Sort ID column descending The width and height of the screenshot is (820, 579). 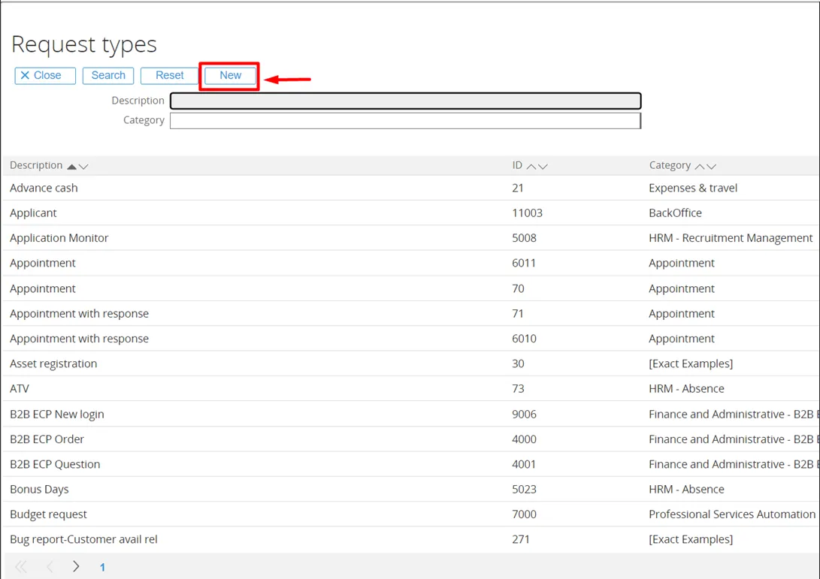(543, 166)
